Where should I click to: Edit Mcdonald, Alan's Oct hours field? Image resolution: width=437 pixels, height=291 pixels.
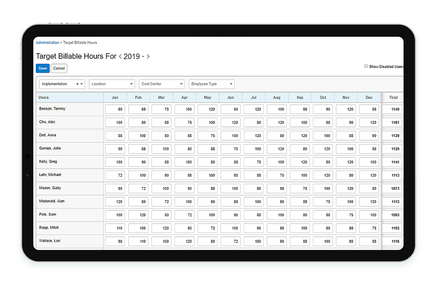tap(323, 202)
